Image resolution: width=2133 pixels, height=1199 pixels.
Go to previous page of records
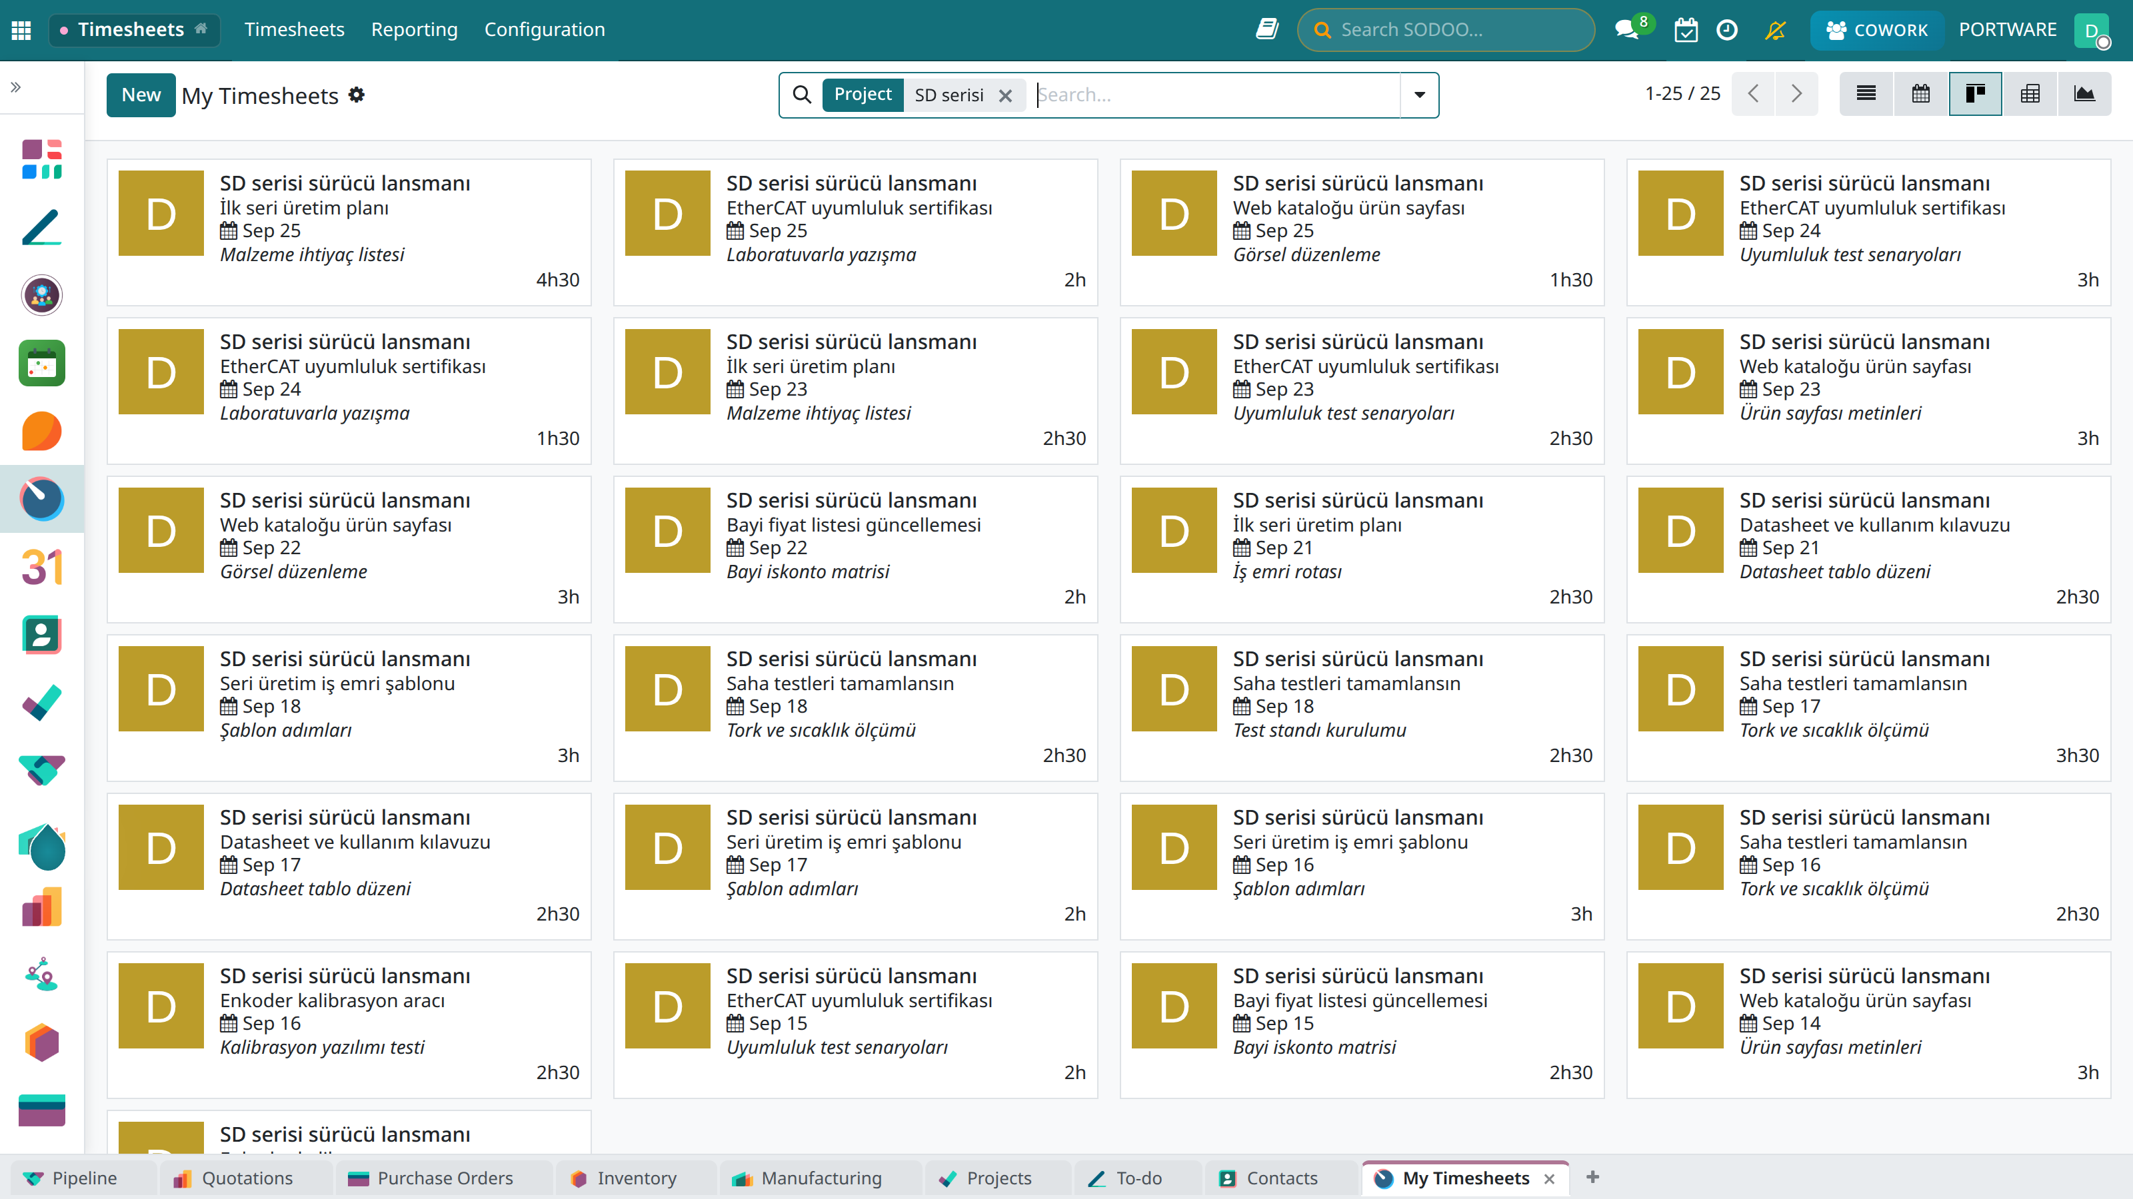pyautogui.click(x=1753, y=93)
